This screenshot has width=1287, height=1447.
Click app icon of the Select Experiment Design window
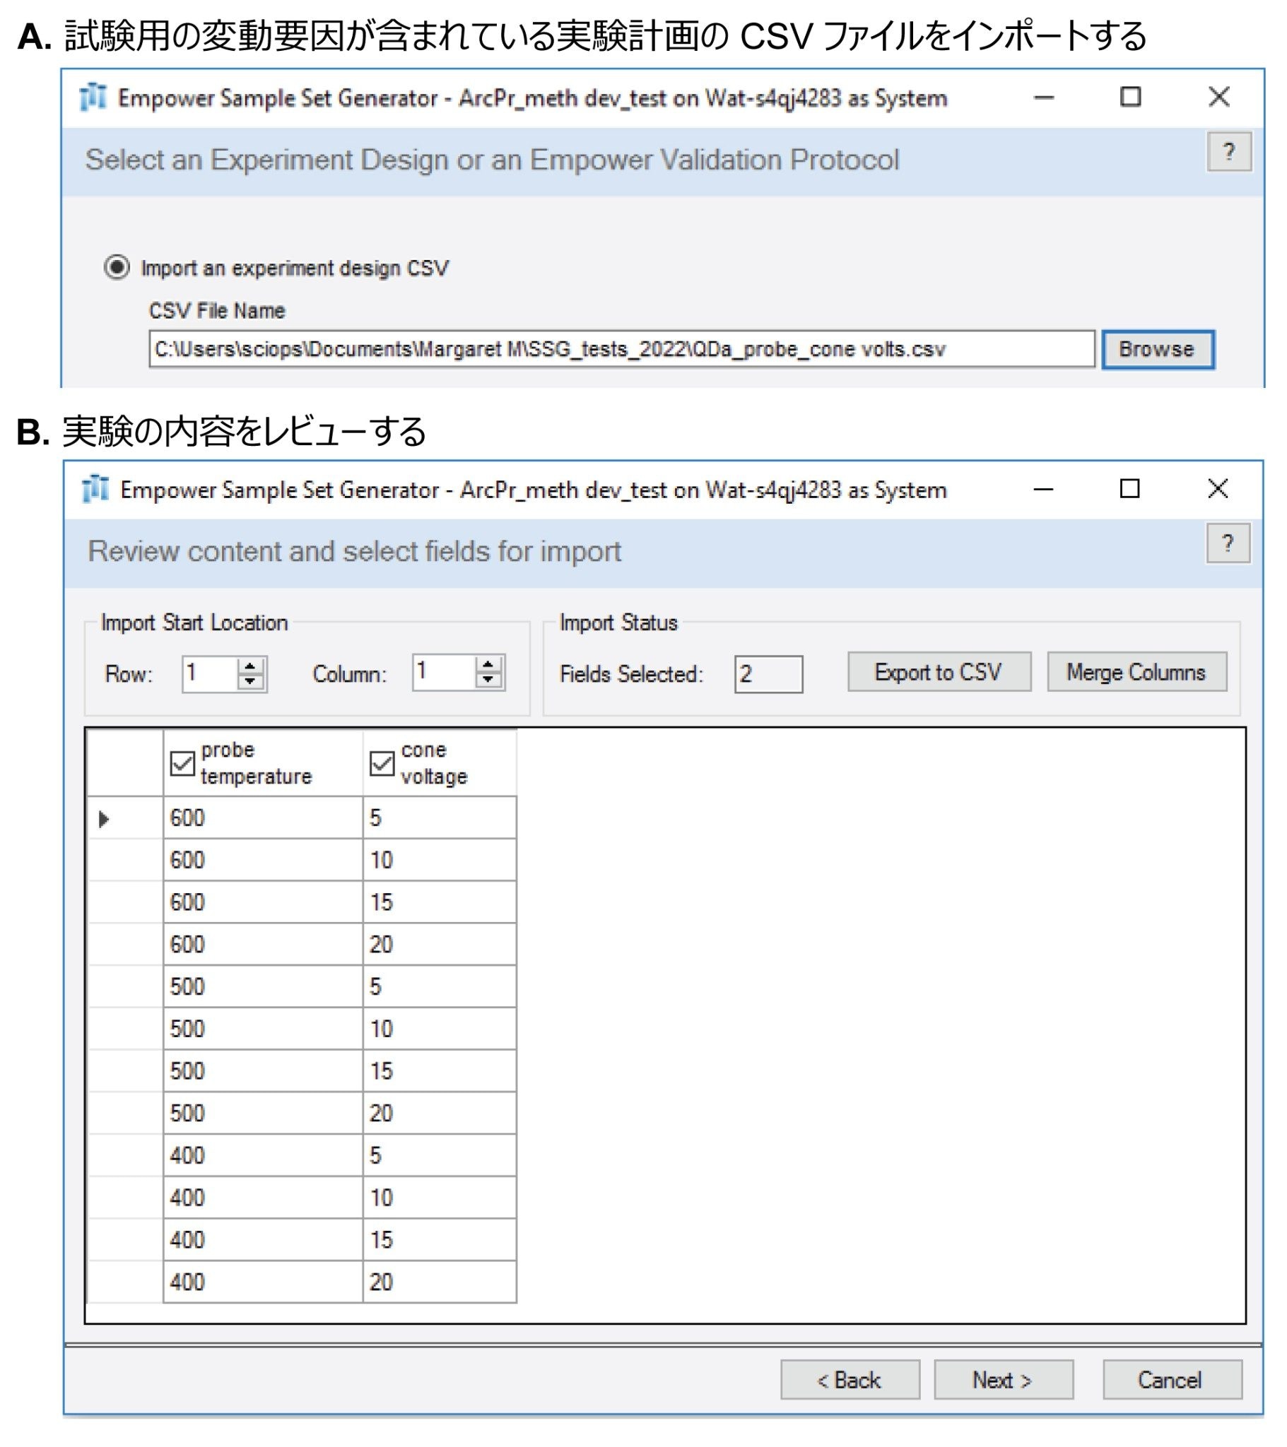93,97
